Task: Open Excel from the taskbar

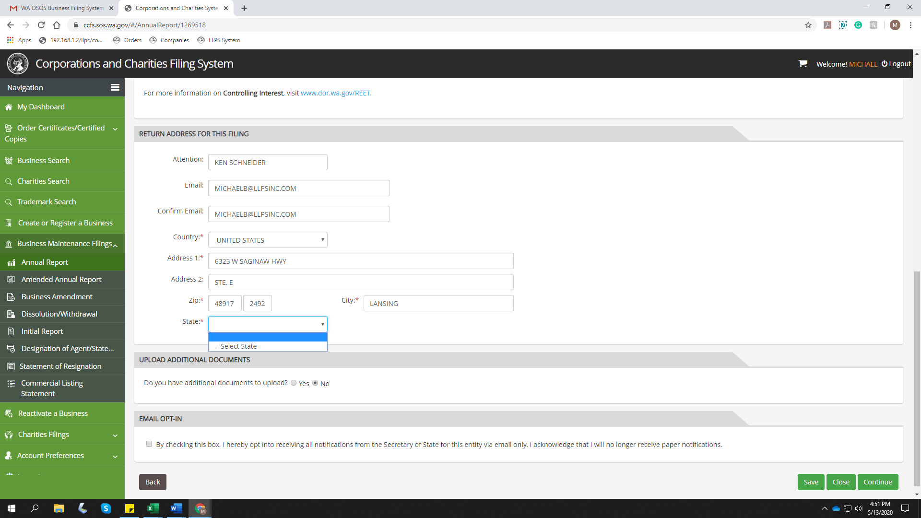Action: tap(153, 508)
